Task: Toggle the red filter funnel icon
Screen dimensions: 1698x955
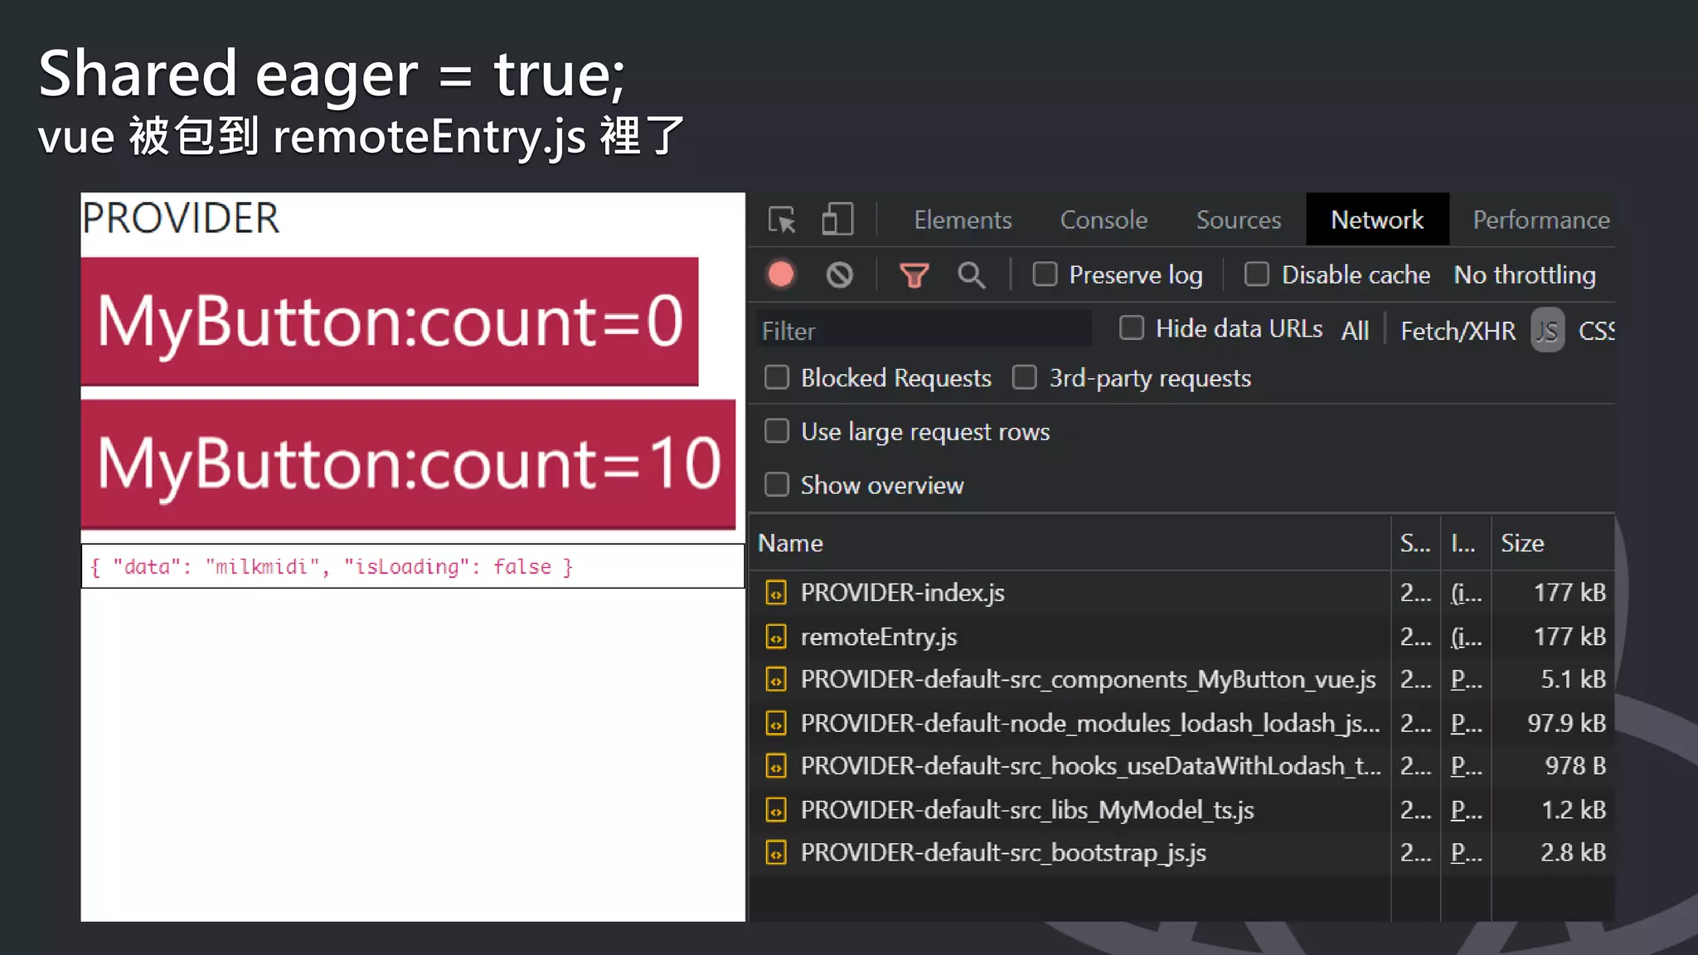Action: (x=914, y=274)
